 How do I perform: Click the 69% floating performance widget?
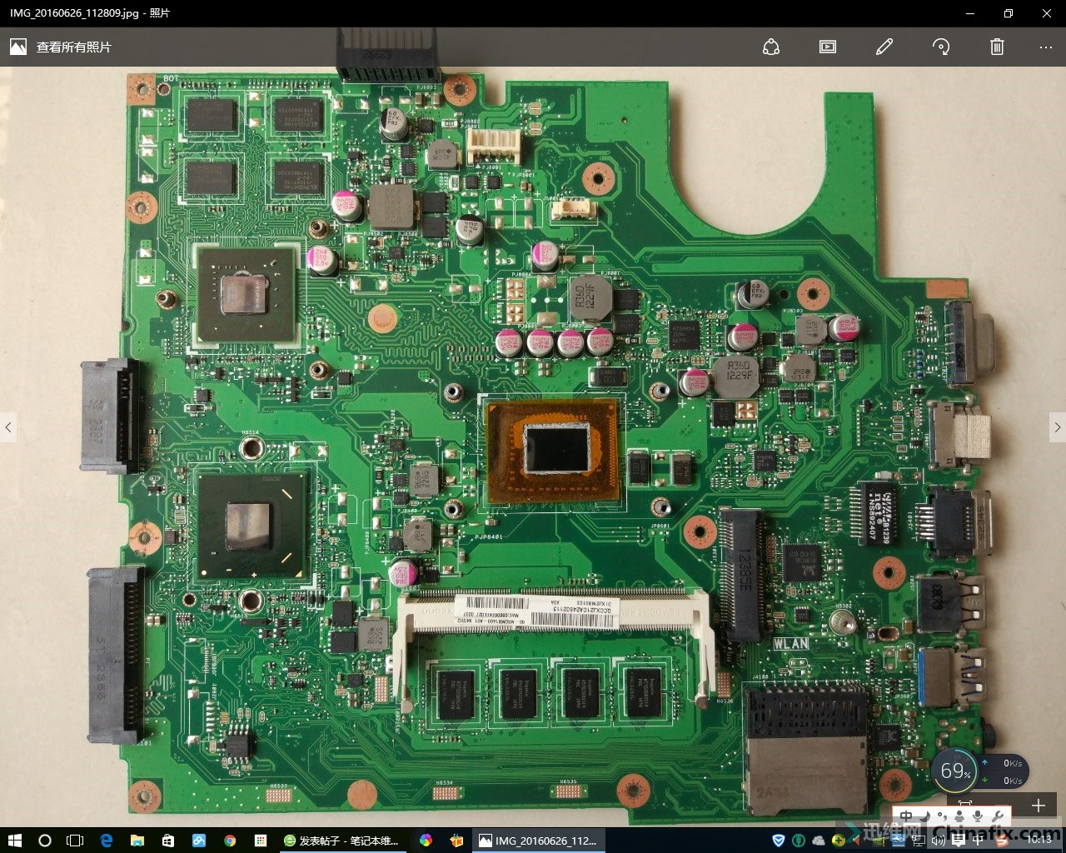point(955,771)
